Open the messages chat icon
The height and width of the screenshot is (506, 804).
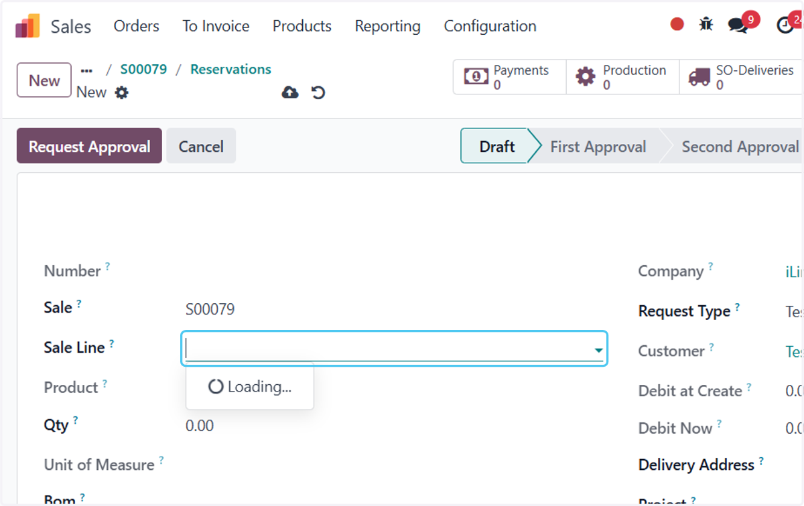tap(738, 25)
